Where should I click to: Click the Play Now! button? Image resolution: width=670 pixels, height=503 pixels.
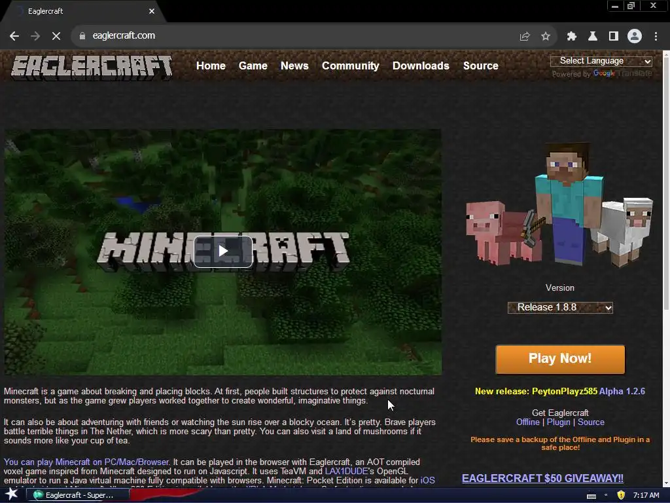560,360
